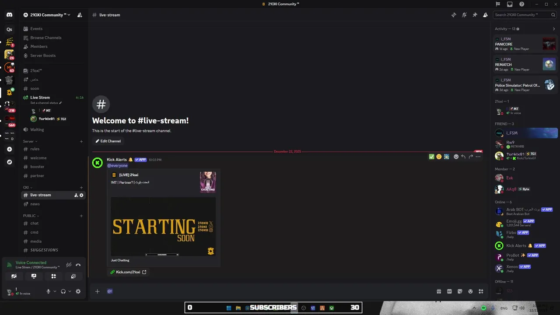This screenshot has width=560, height=315.
Task: Open User Settings gear
Action: point(78,291)
